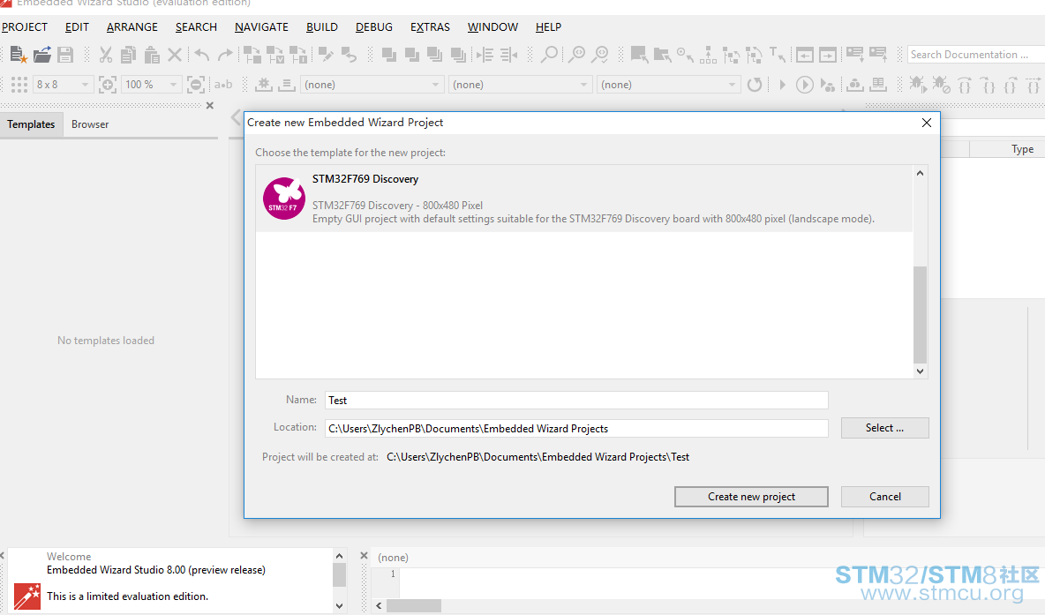Image resolution: width=1045 pixels, height=615 pixels.
Task: Click the Cancel button in dialog
Action: pos(884,497)
